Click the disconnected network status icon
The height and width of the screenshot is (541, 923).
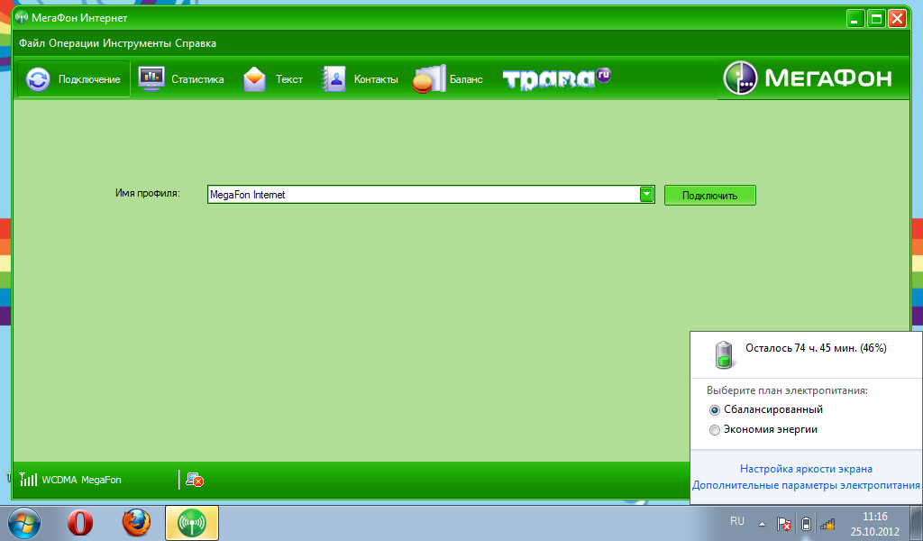(x=194, y=480)
